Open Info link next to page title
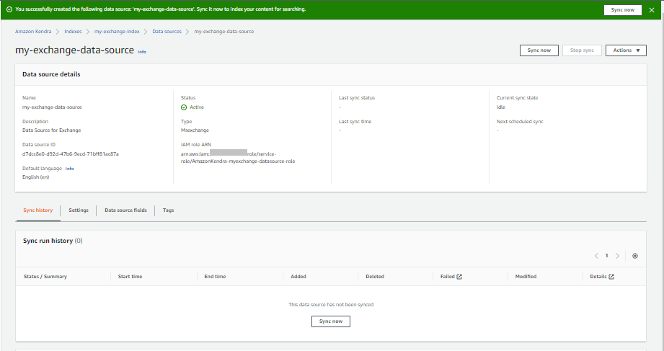664x351 pixels. (142, 52)
